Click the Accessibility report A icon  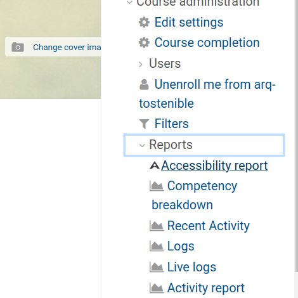[155, 165]
